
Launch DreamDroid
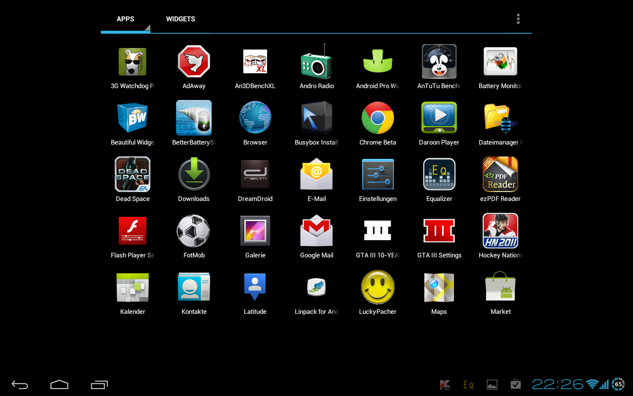point(255,175)
